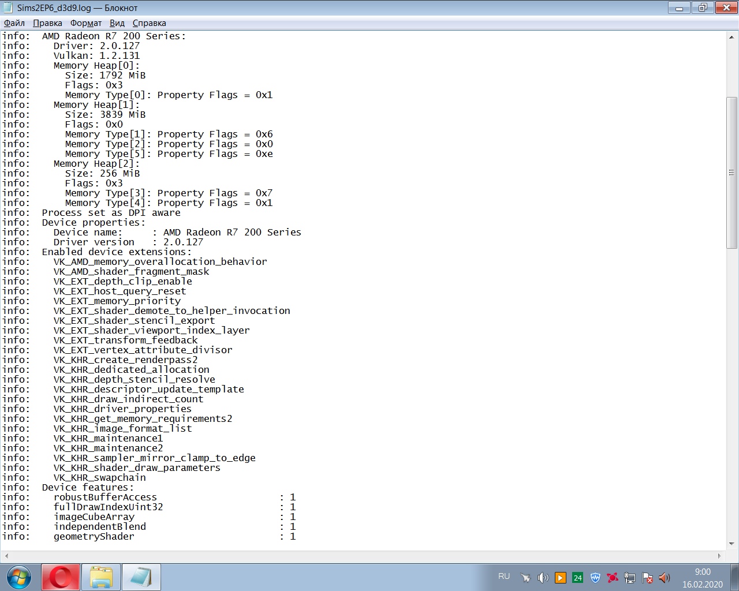Click the RU input language indicator
Screen dimensions: 739x591
pos(504,577)
